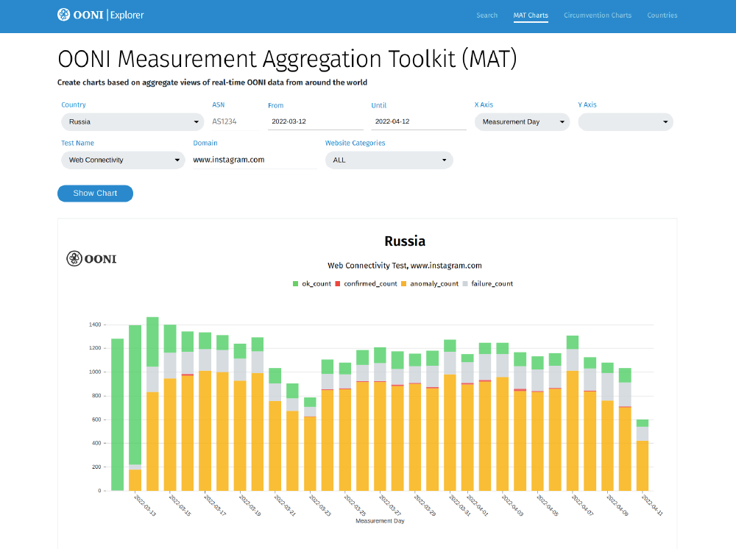Select the MAT Charts tab
The width and height of the screenshot is (736, 549).
[x=531, y=15]
